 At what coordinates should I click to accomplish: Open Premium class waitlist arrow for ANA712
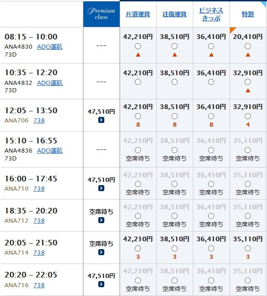tap(101, 220)
